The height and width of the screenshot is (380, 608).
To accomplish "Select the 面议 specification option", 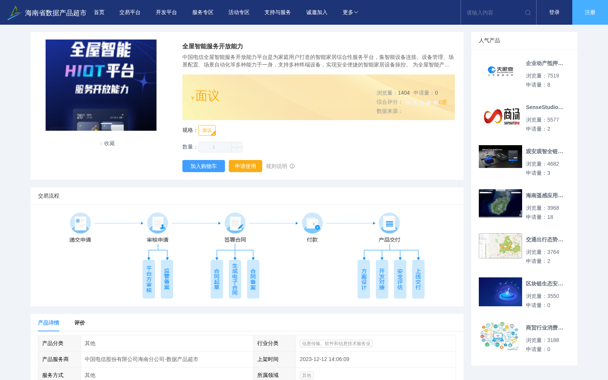I will (207, 130).
